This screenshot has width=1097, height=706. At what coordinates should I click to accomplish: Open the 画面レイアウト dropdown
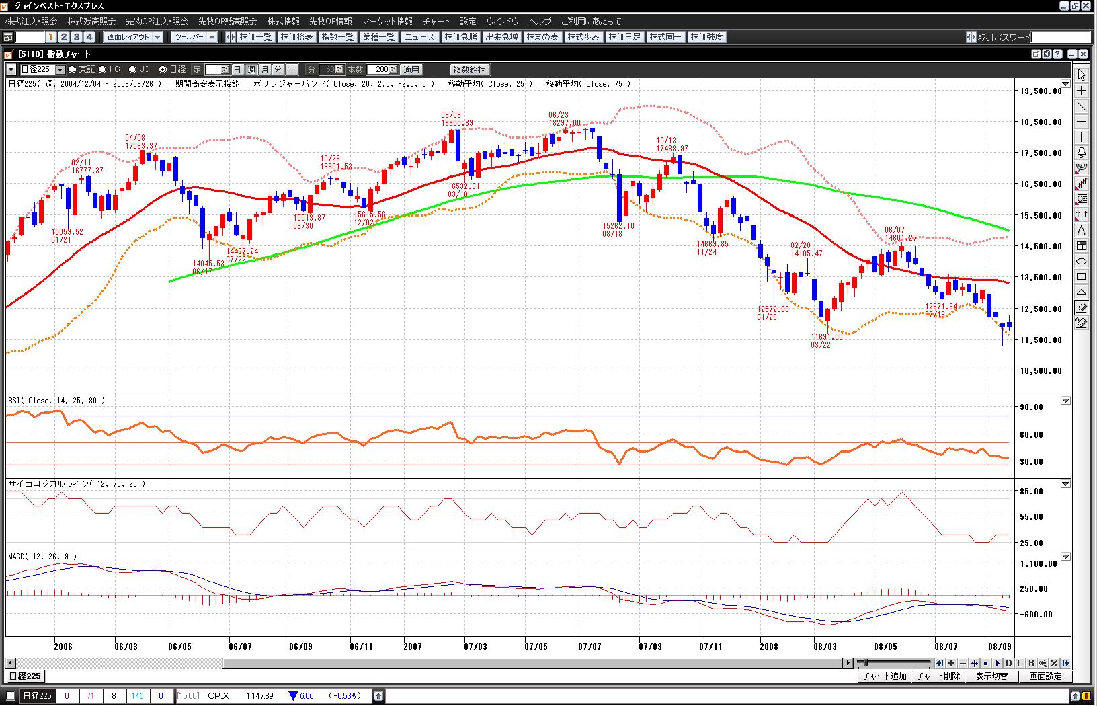tap(134, 37)
